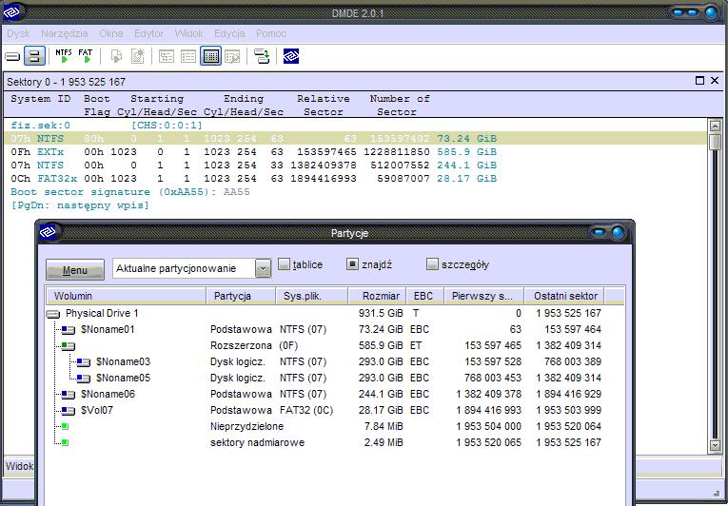Click the $Vol07 volume icon
The image size is (728, 506).
[x=69, y=411]
